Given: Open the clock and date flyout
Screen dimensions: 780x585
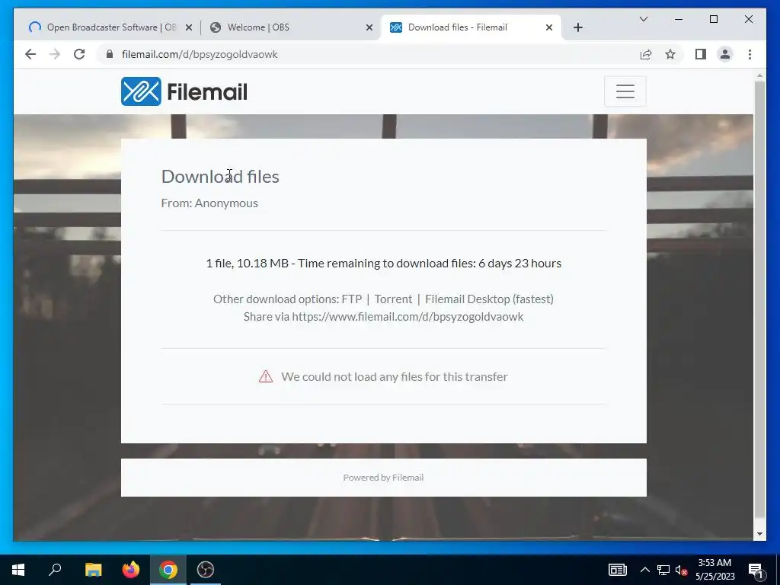Looking at the screenshot, I should 714,570.
